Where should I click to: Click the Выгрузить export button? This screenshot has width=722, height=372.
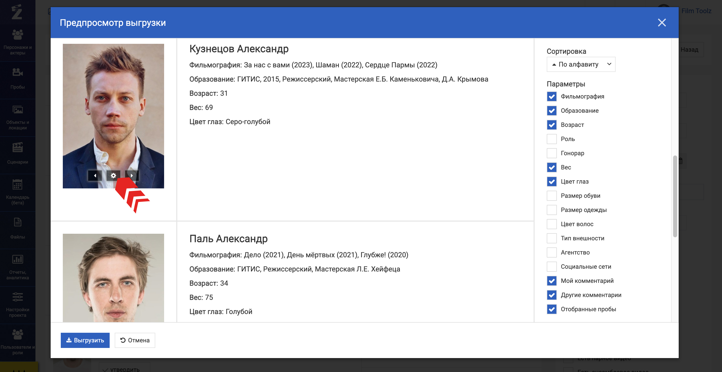[x=85, y=340]
